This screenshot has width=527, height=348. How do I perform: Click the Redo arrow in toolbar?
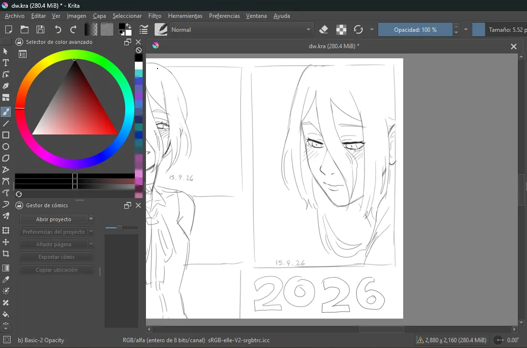pos(73,29)
